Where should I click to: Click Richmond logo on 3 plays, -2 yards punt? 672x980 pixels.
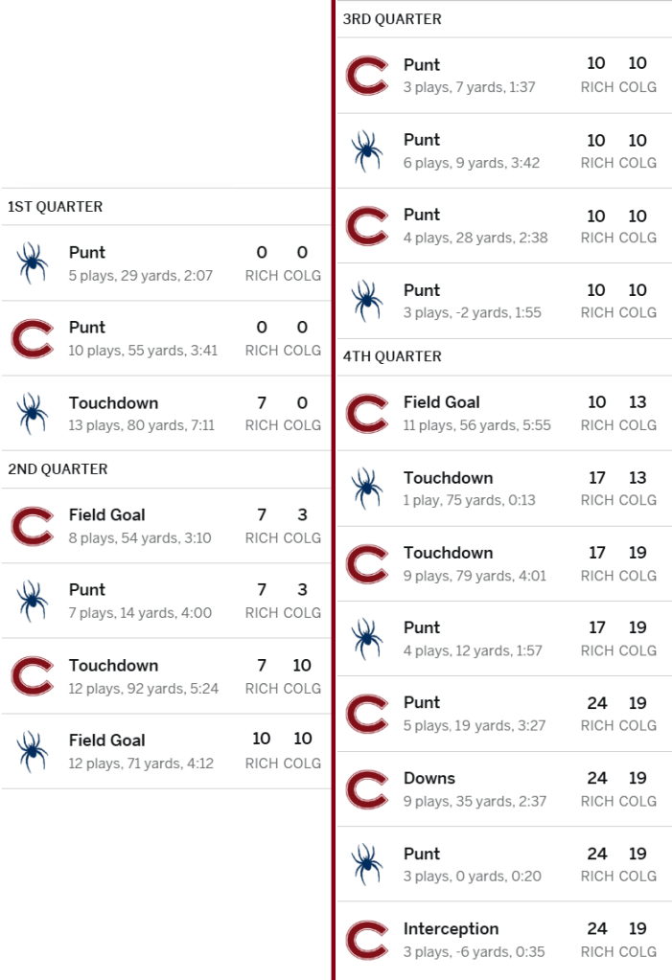point(366,301)
